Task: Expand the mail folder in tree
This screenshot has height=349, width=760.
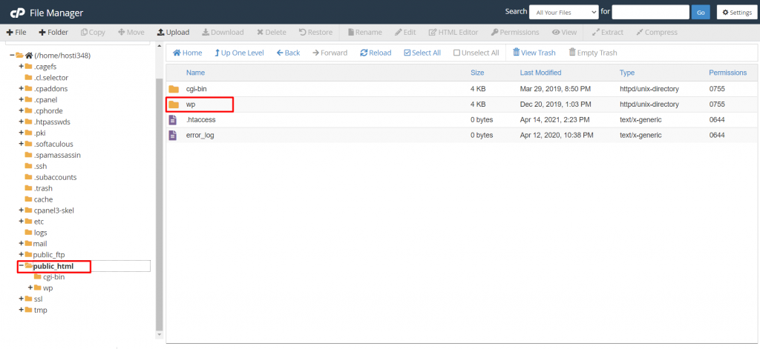Action: tap(22, 244)
